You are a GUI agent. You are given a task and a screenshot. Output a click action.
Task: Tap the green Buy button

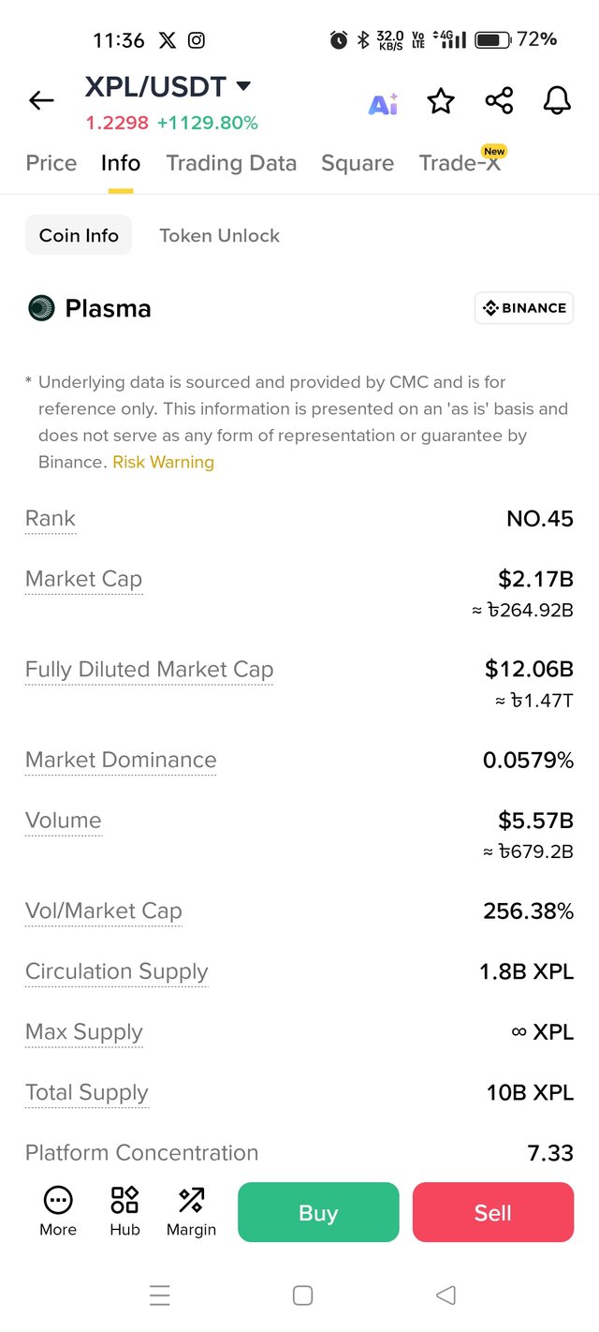coord(318,1212)
